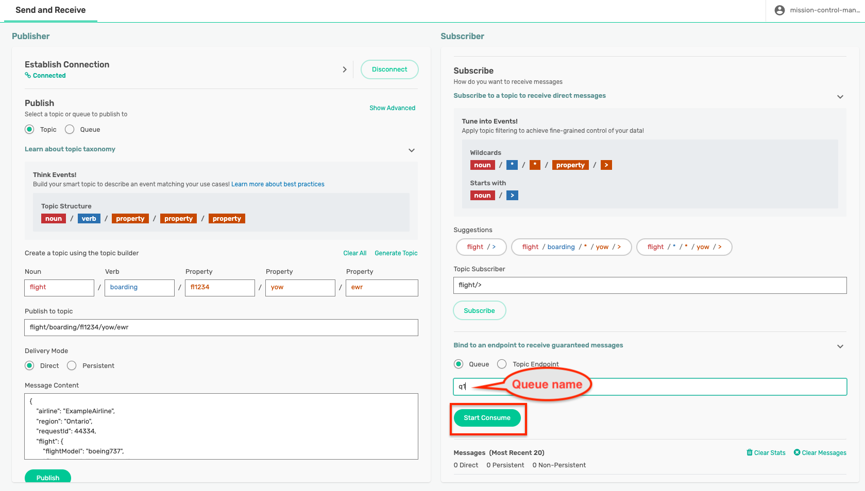Click orange property tag in Wildcards row
Viewport: 865px width, 491px height.
pyautogui.click(x=570, y=165)
